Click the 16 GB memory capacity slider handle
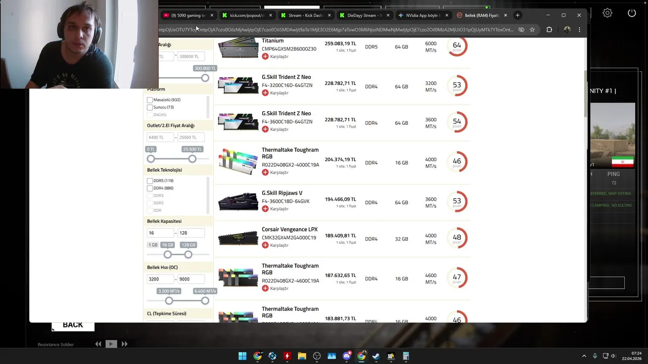The height and width of the screenshot is (364, 648). [168, 254]
